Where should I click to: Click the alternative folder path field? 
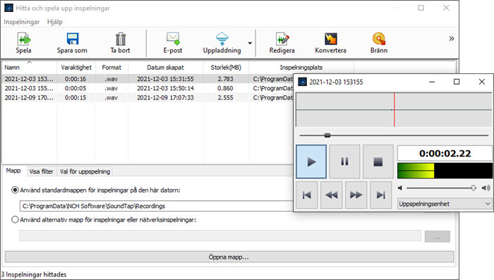[220, 236]
